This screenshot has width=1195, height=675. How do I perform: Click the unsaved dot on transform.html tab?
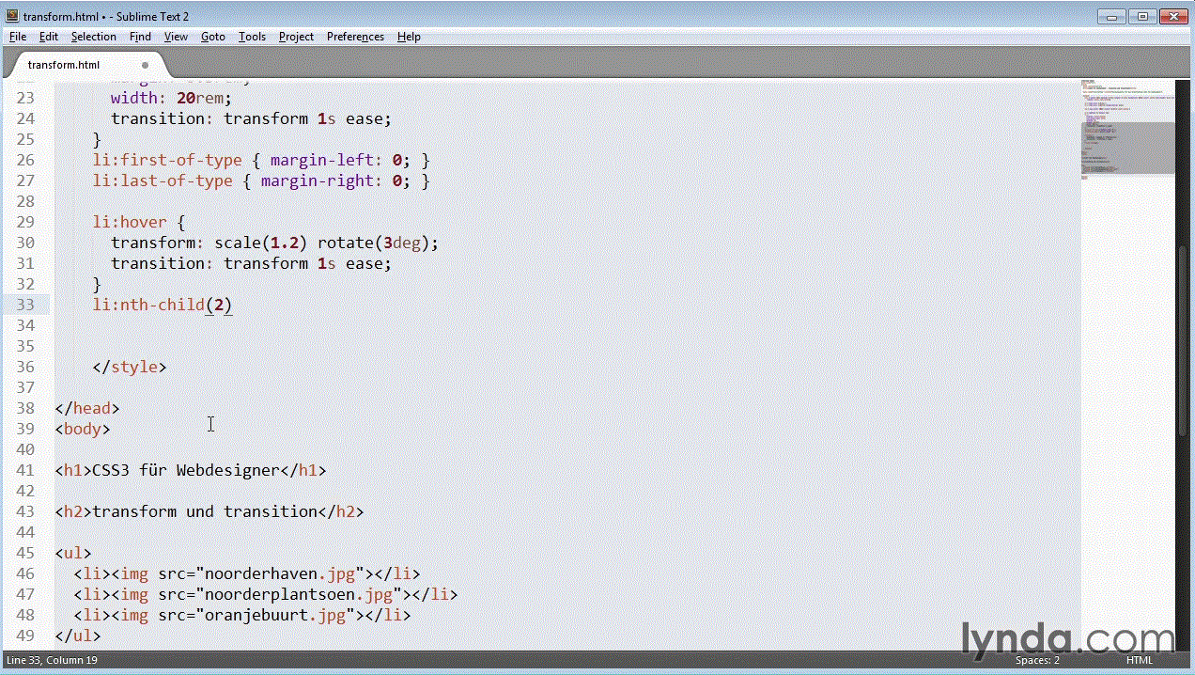click(x=145, y=65)
